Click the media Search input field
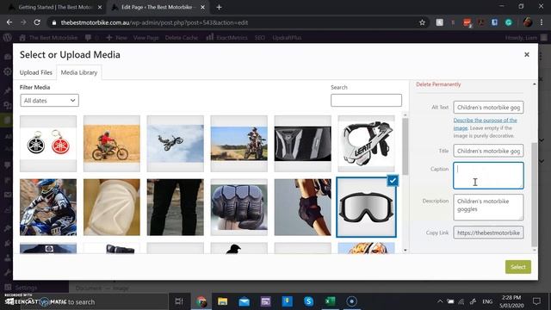This screenshot has height=310, width=551. click(x=366, y=100)
